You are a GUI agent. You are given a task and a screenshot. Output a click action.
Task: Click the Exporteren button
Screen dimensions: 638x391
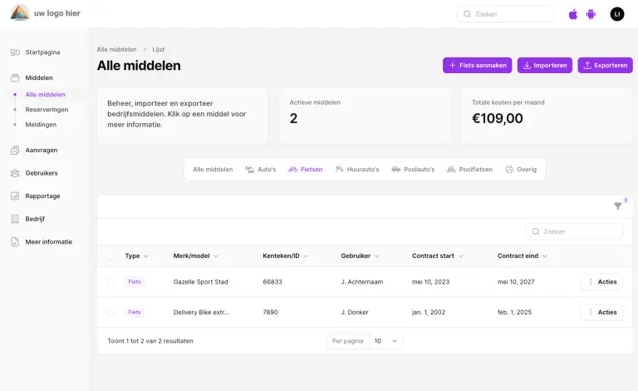[x=605, y=65]
